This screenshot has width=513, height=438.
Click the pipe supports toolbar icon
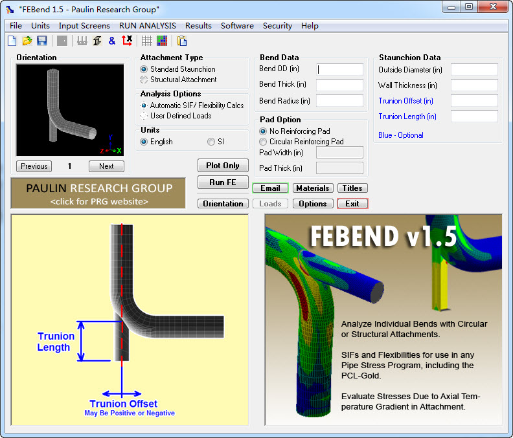[x=82, y=41]
